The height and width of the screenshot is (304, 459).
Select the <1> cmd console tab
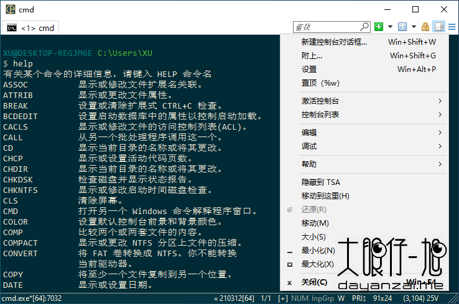click(x=30, y=28)
